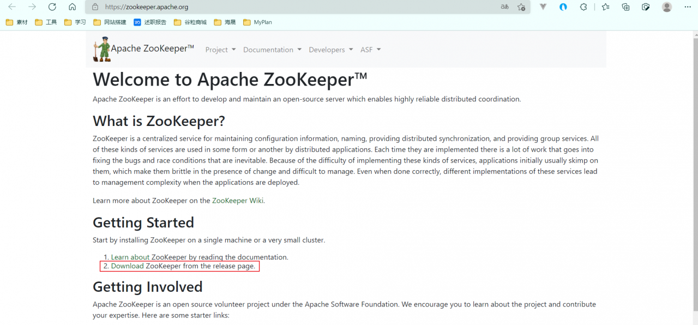Screen dimensions: 698x325
Task: Click the Welcome to Apache ZooKeeper heading
Action: click(x=230, y=80)
